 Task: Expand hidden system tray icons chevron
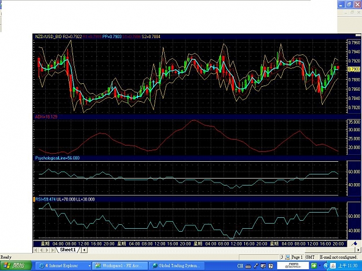[326, 266]
